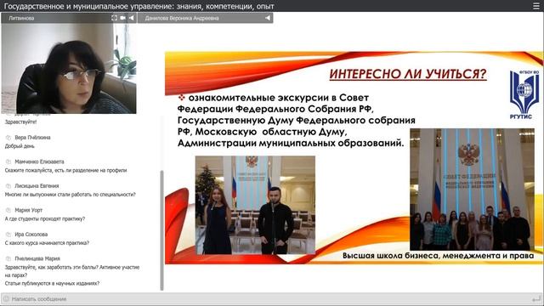This screenshot has width=544, height=306.
Task: Open the hamburger menu in the title bar
Action: coord(536,6)
